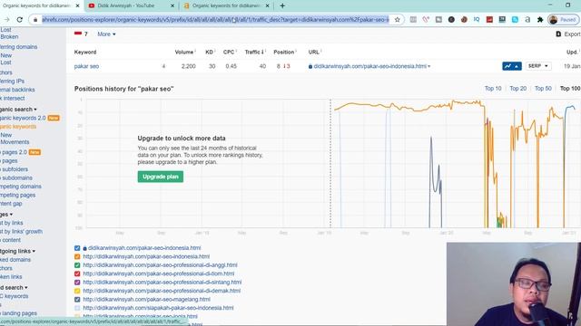581x326 pixels.
Task: Select the Top 10 chart range
Action: click(493, 89)
